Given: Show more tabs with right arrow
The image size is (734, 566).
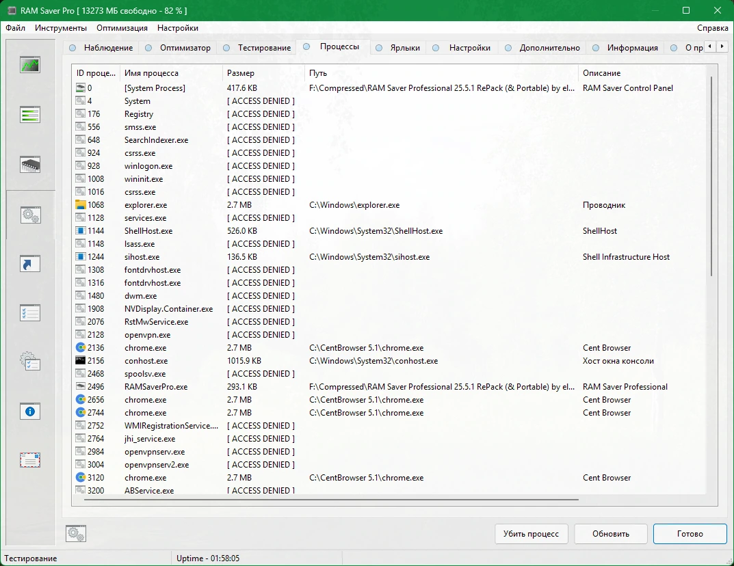Looking at the screenshot, I should coord(722,46).
